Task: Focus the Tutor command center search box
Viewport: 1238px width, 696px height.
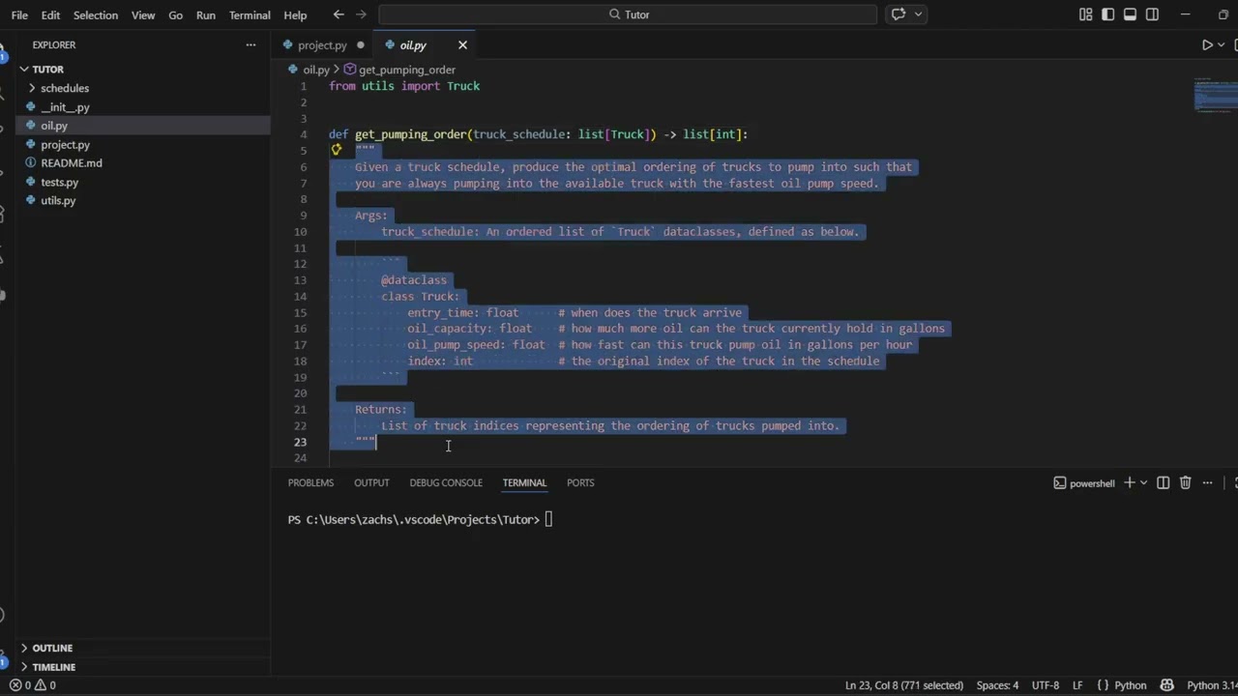Action: pos(628,14)
